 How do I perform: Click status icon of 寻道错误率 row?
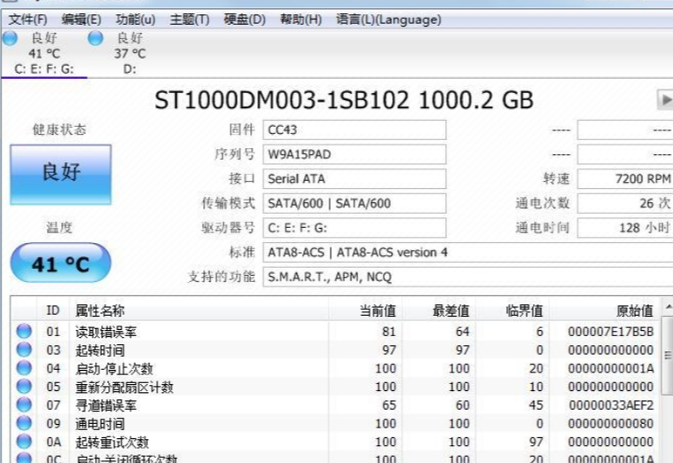[x=24, y=404]
